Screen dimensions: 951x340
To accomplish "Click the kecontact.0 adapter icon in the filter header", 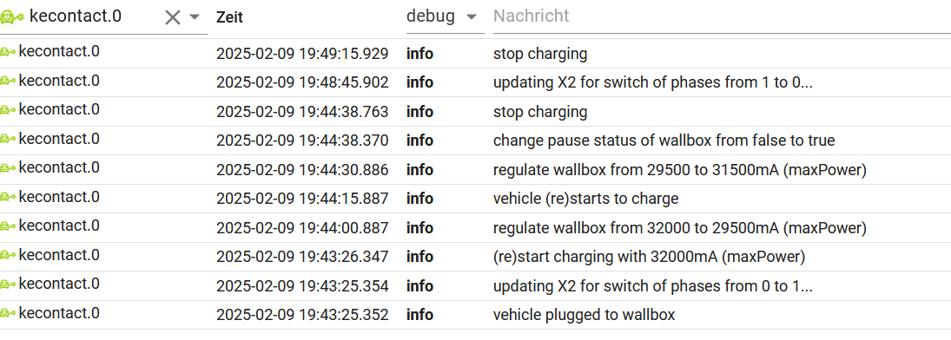I will point(13,17).
